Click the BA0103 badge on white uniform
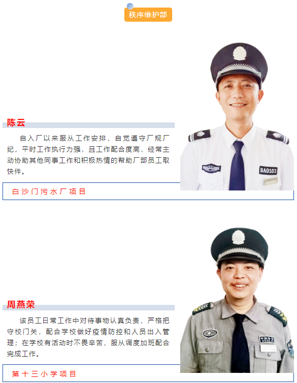Viewport: 297px width, 383px height. [268, 170]
